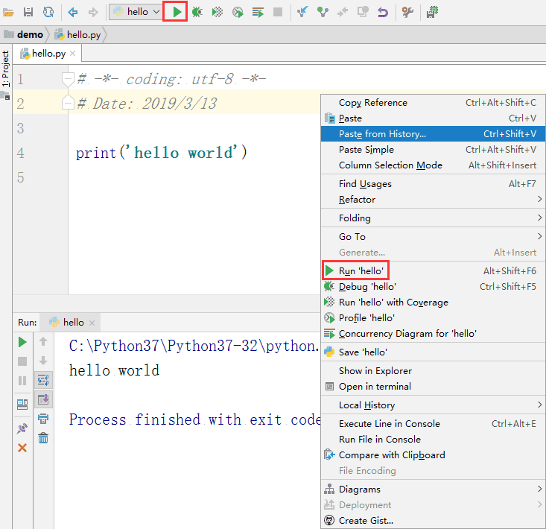Navigate back with the blue arrow

pos(72,13)
